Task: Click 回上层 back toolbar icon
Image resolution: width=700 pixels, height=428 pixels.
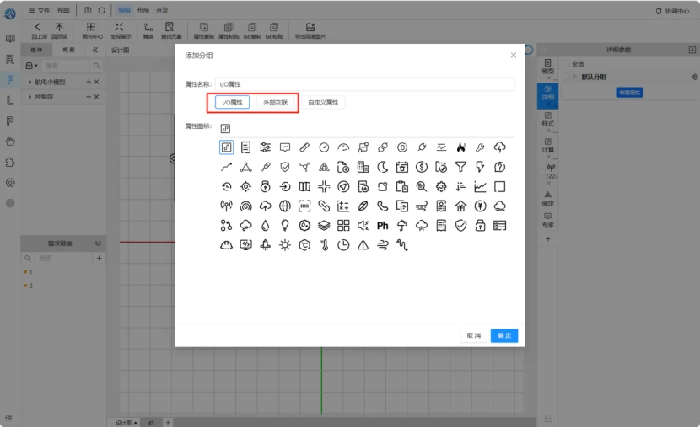Action: [39, 30]
